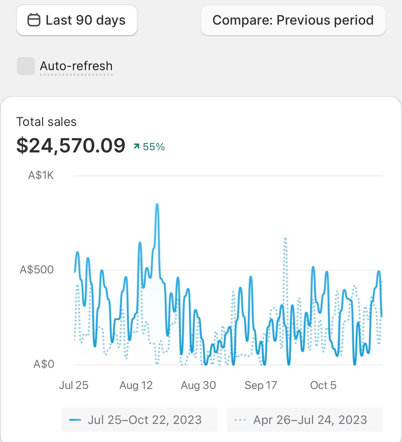Click the $24,570.09 total sales amount
The height and width of the screenshot is (442, 402).
point(71,146)
